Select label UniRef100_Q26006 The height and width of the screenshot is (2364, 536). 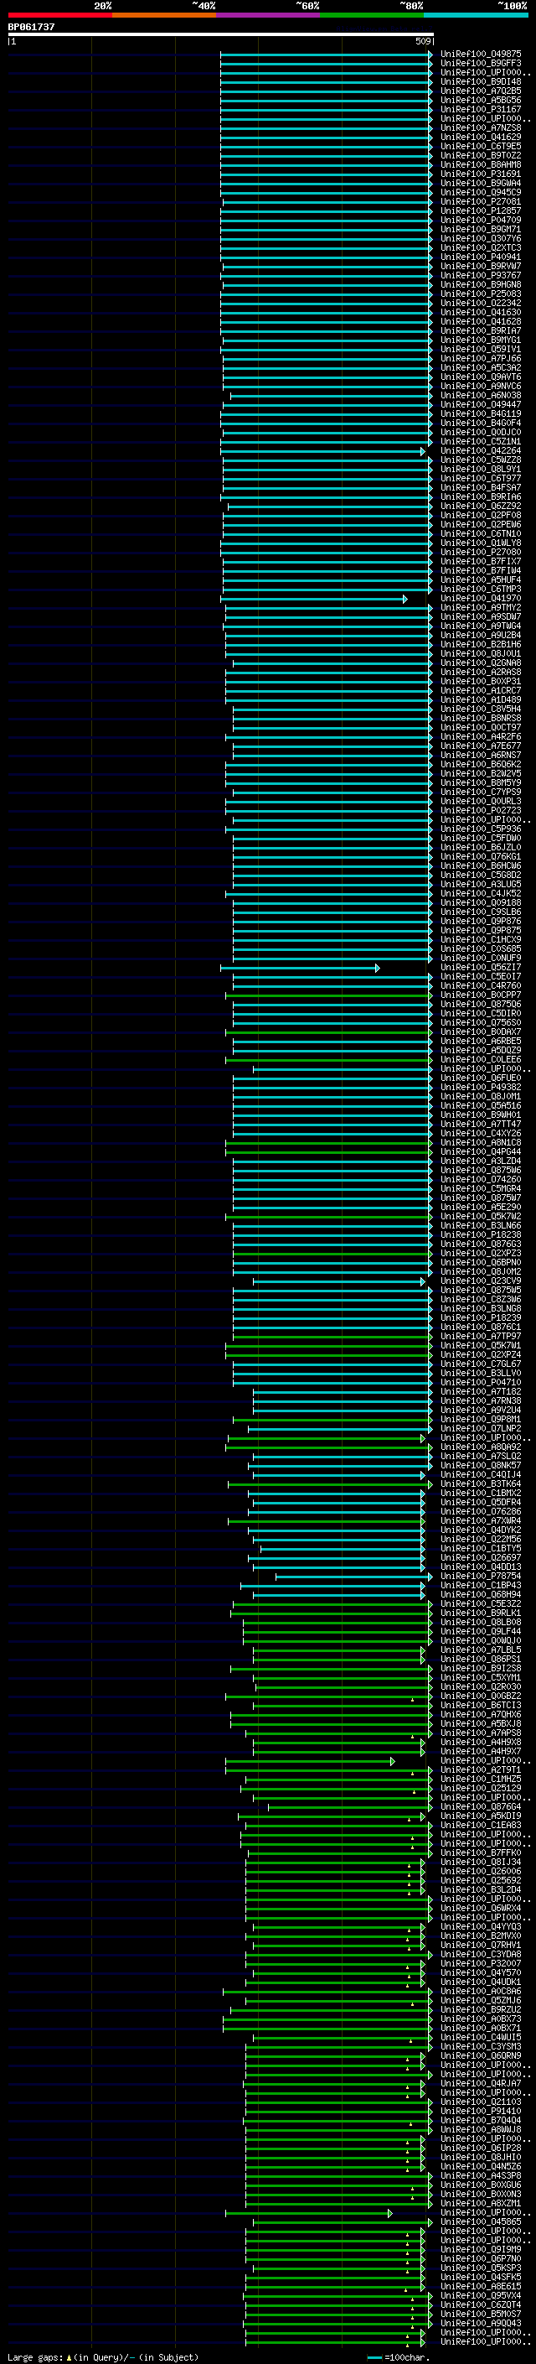pos(481,1871)
